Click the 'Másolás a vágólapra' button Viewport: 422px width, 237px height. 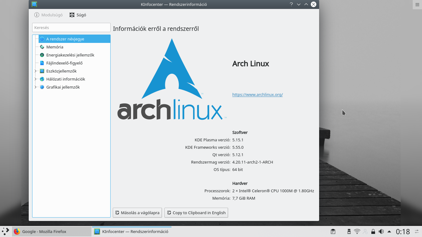coord(137,213)
